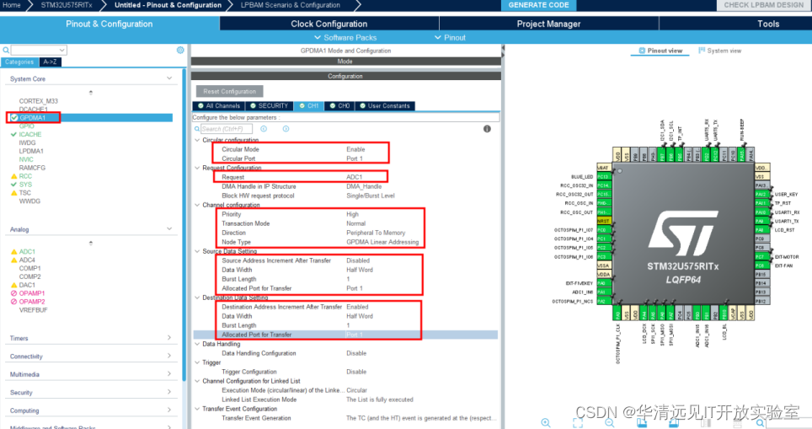Collapse the Data Handling parameter group

point(197,344)
